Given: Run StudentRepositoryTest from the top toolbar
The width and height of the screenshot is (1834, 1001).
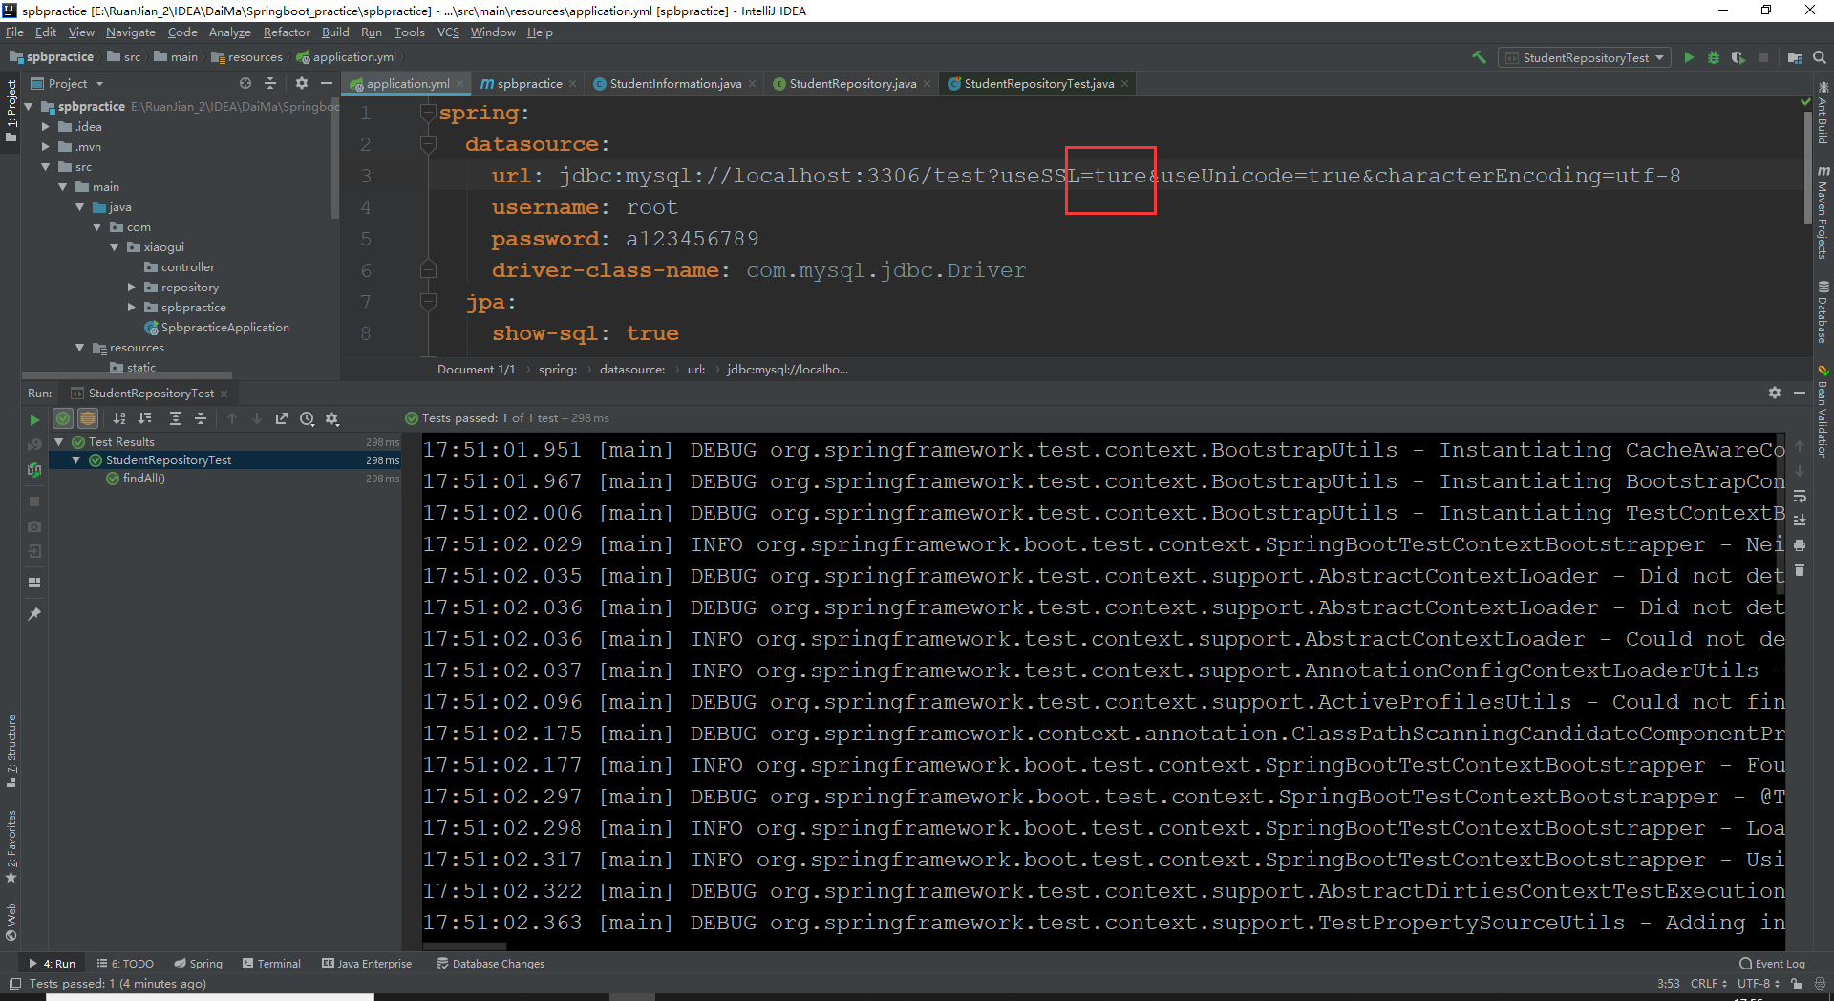Looking at the screenshot, I should click(1689, 57).
